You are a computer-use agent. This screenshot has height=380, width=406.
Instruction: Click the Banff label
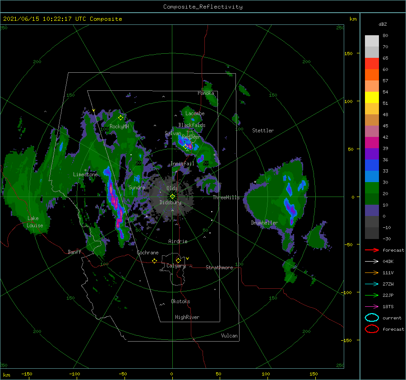click(74, 252)
